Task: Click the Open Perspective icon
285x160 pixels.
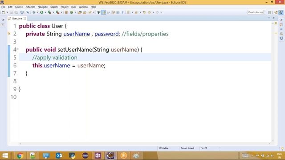Action: click(x=269, y=12)
